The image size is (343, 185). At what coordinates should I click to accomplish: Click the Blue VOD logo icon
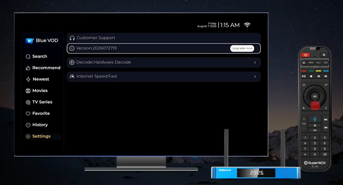[x=30, y=41]
